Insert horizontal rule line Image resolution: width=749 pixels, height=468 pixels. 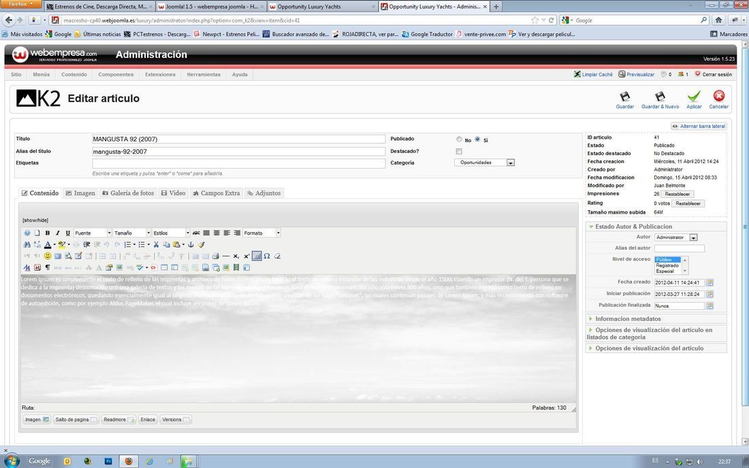226,256
